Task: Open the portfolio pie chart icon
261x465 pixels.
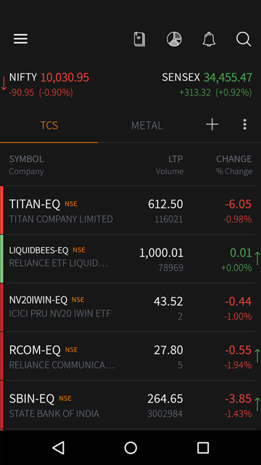Action: [x=174, y=39]
